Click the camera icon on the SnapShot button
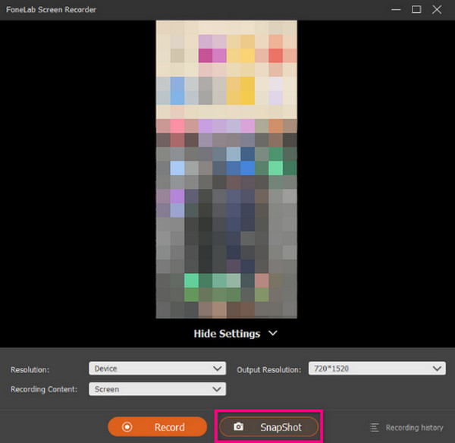 pyautogui.click(x=239, y=427)
